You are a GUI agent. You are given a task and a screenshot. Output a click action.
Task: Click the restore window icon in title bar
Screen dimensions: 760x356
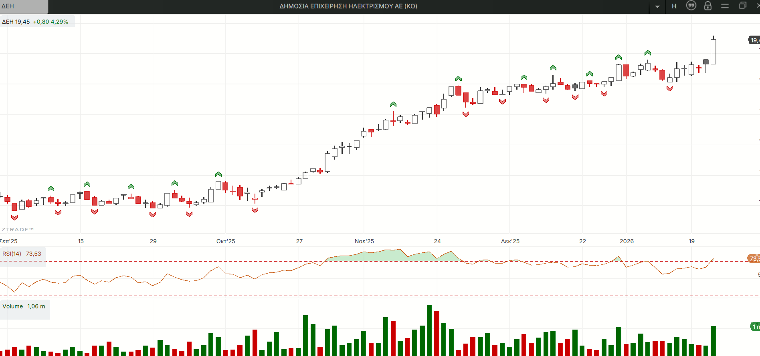tap(742, 6)
